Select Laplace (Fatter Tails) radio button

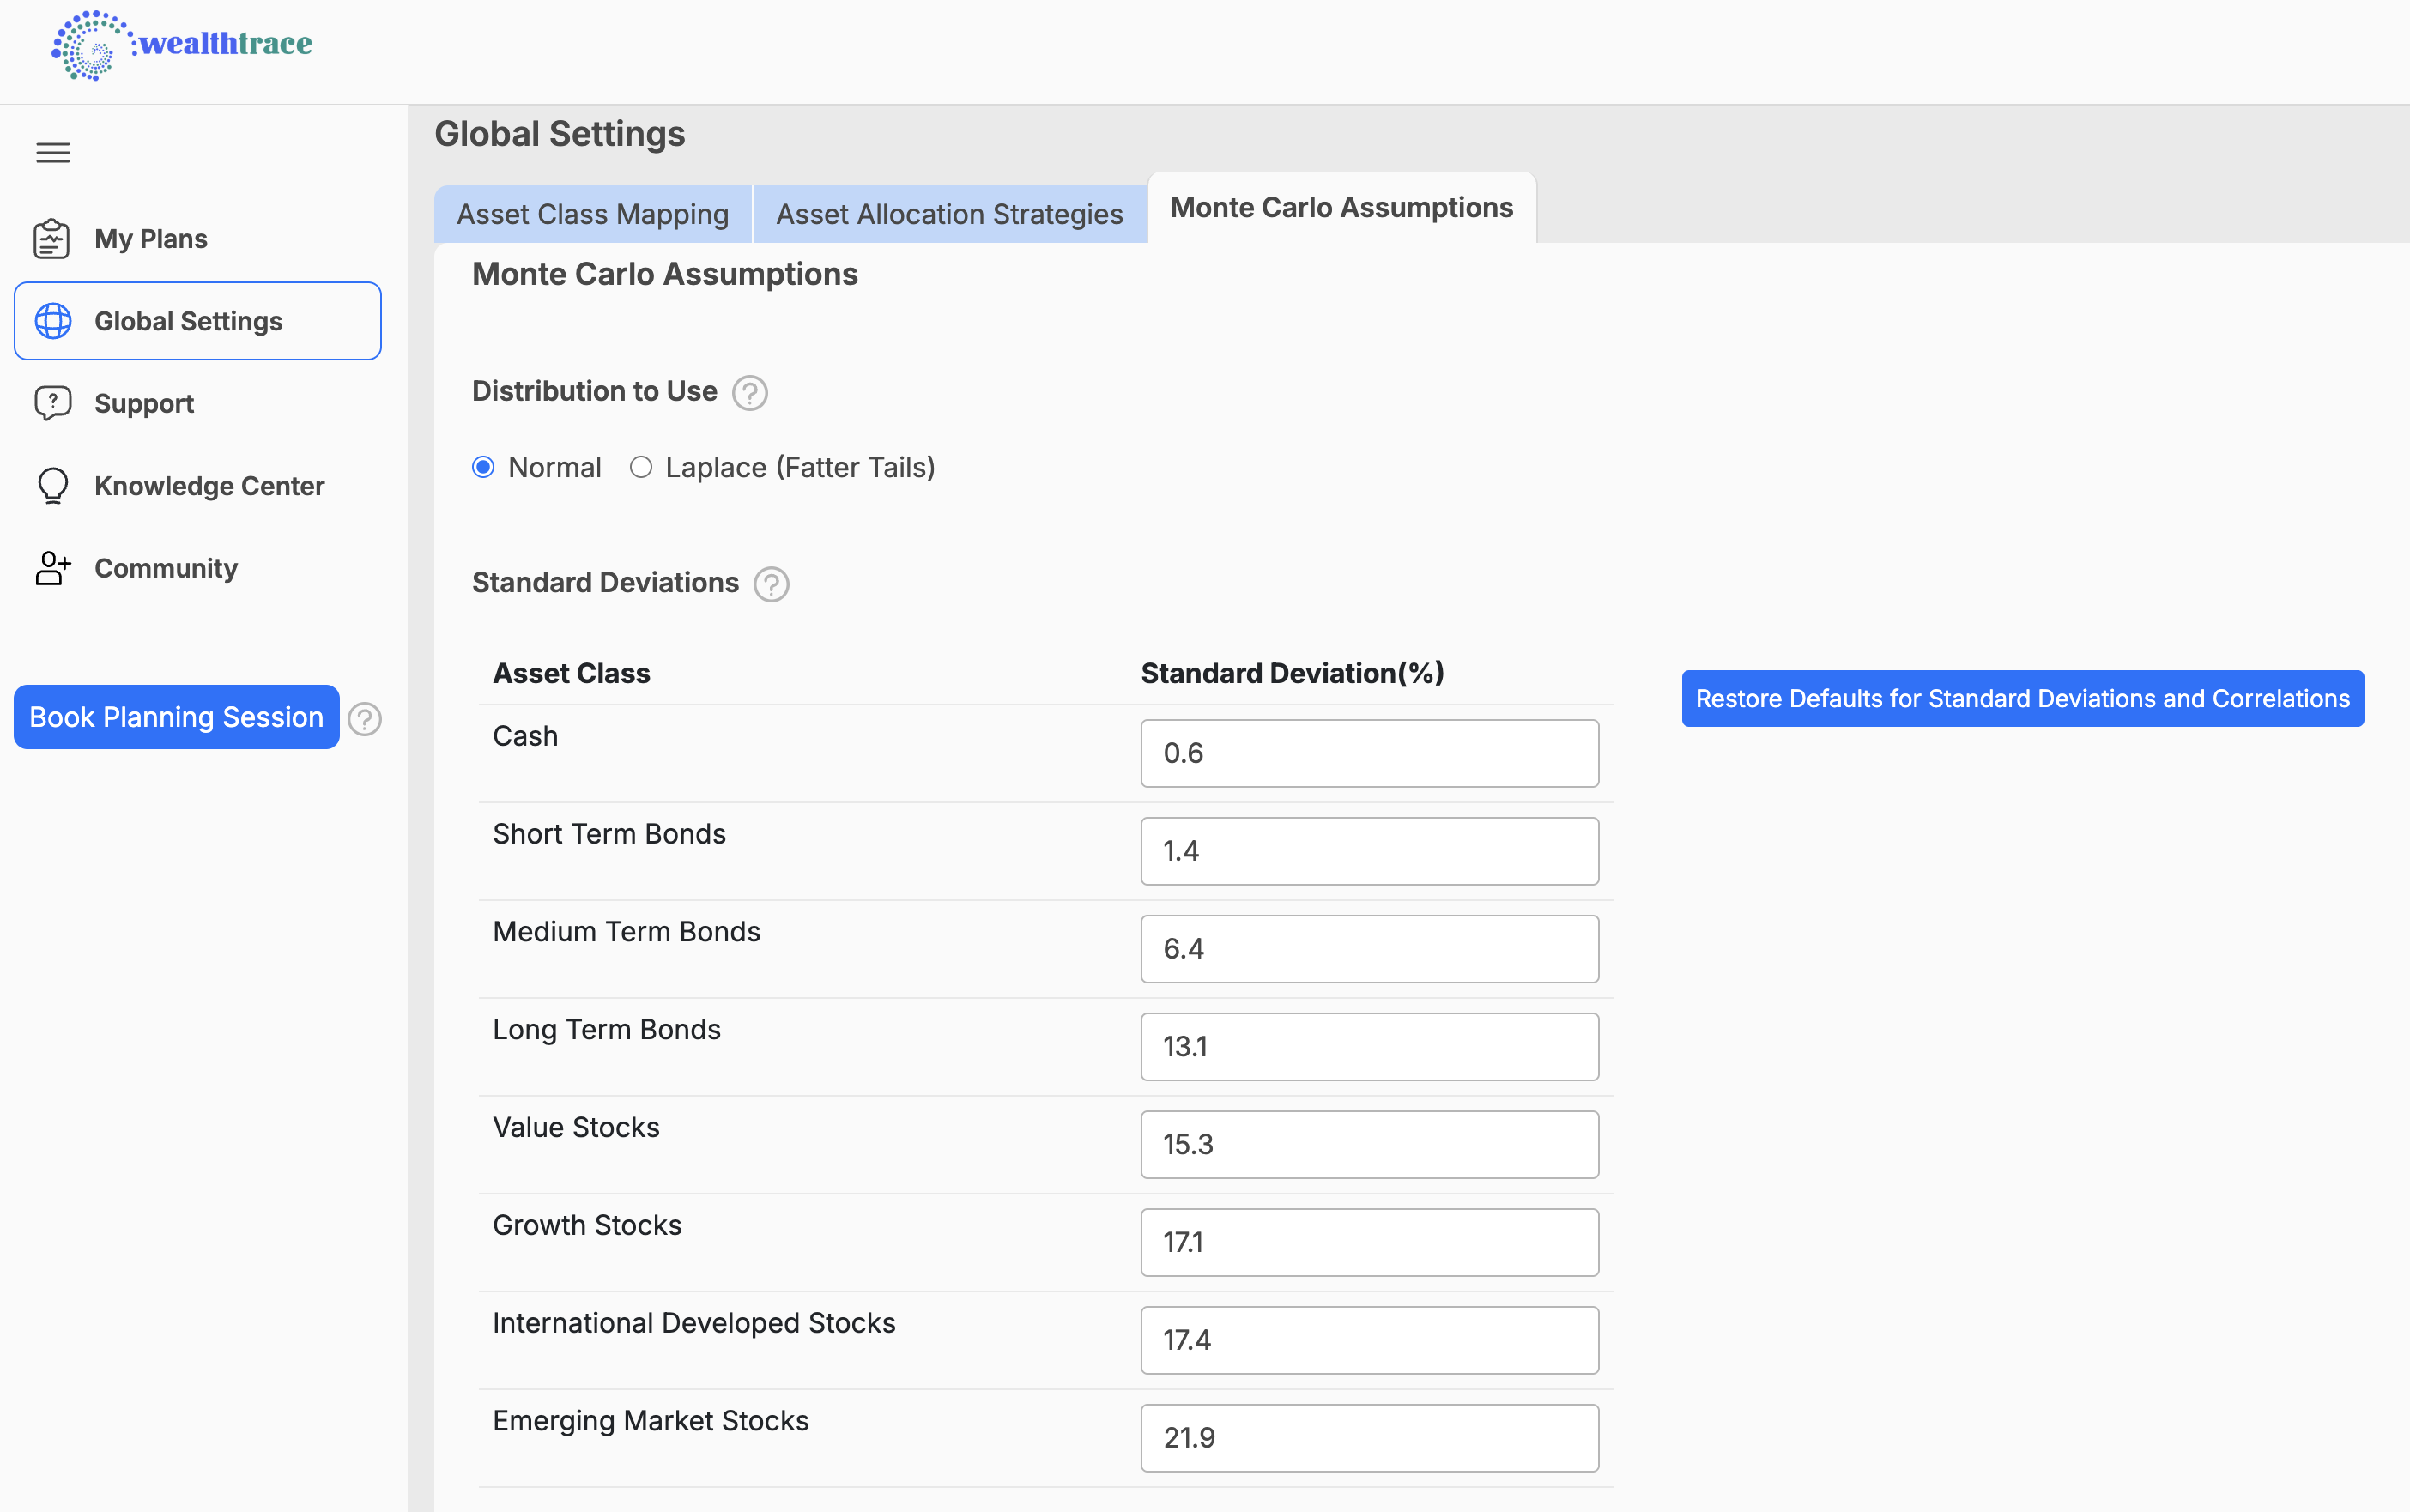[641, 467]
